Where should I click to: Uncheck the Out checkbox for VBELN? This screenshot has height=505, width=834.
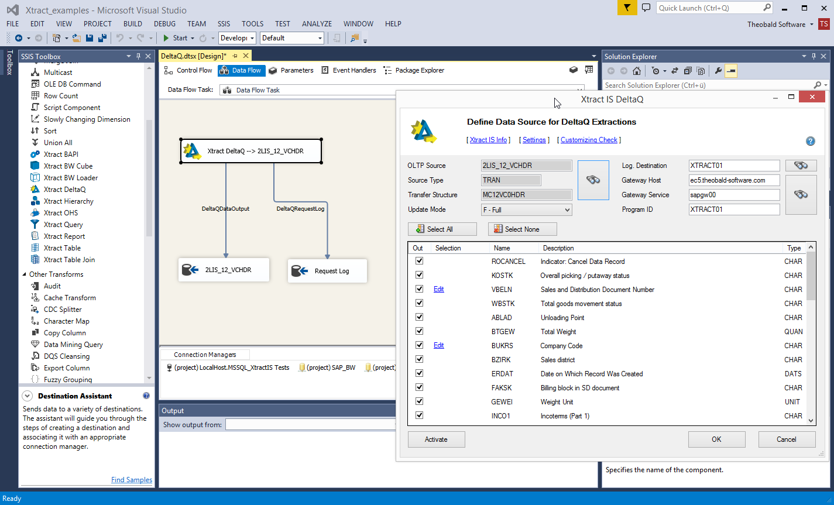click(x=419, y=289)
